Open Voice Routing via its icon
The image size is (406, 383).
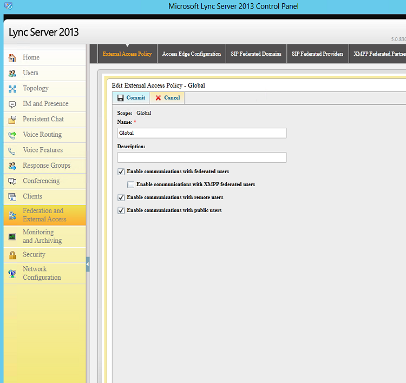12,135
